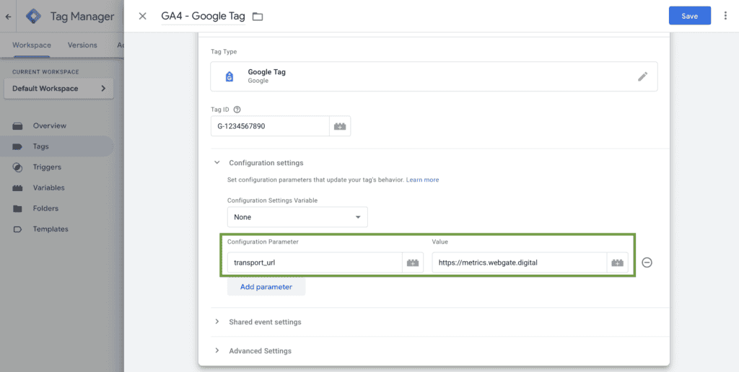Click the blue Save button

pyautogui.click(x=689, y=16)
